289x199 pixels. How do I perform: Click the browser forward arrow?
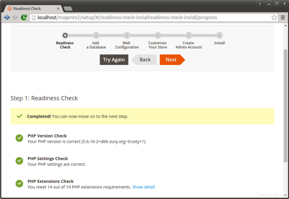click(15, 17)
